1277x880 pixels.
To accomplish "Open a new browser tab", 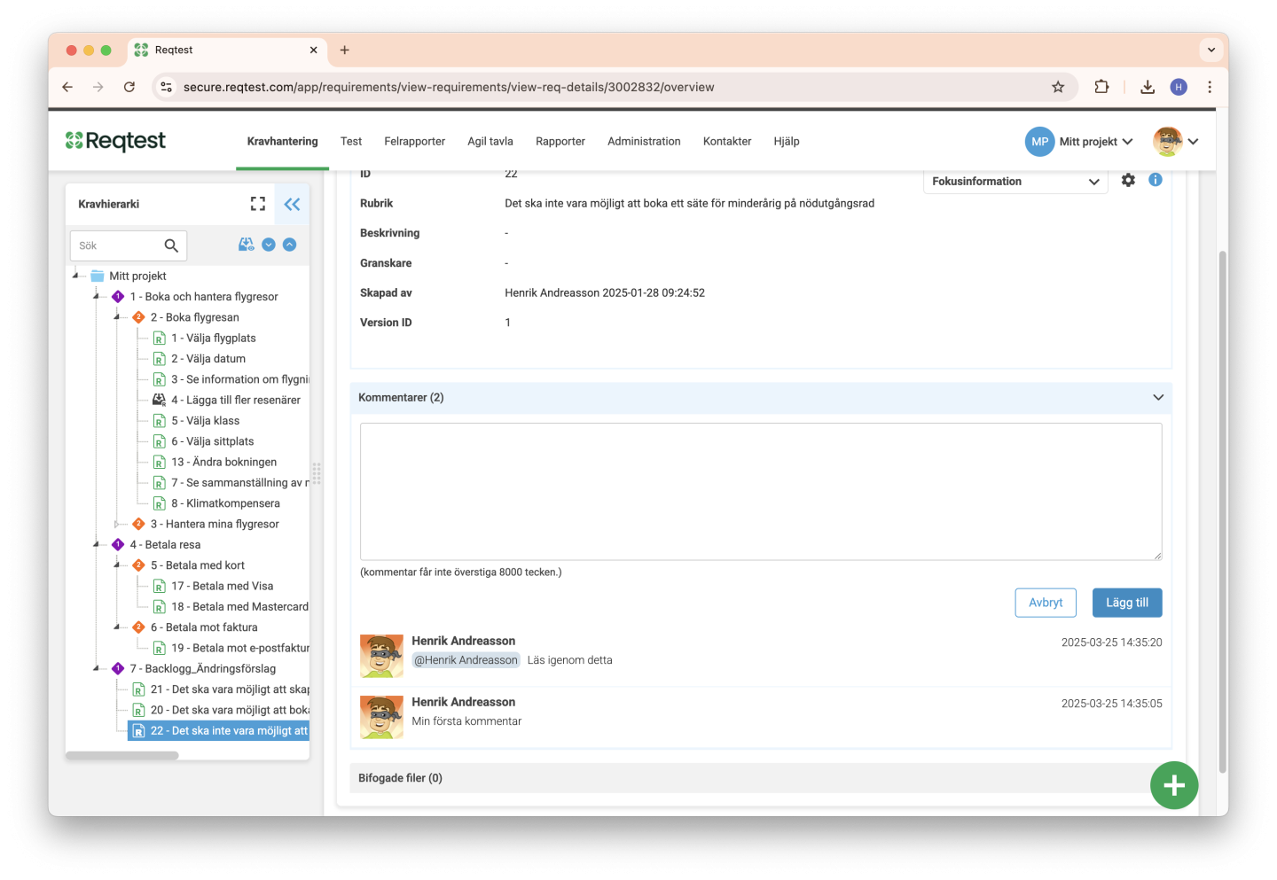I will 345,51.
